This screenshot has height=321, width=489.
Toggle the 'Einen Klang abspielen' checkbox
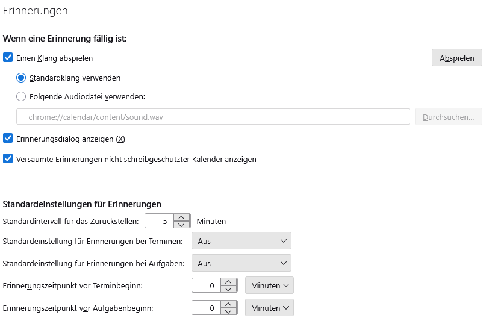(x=8, y=58)
